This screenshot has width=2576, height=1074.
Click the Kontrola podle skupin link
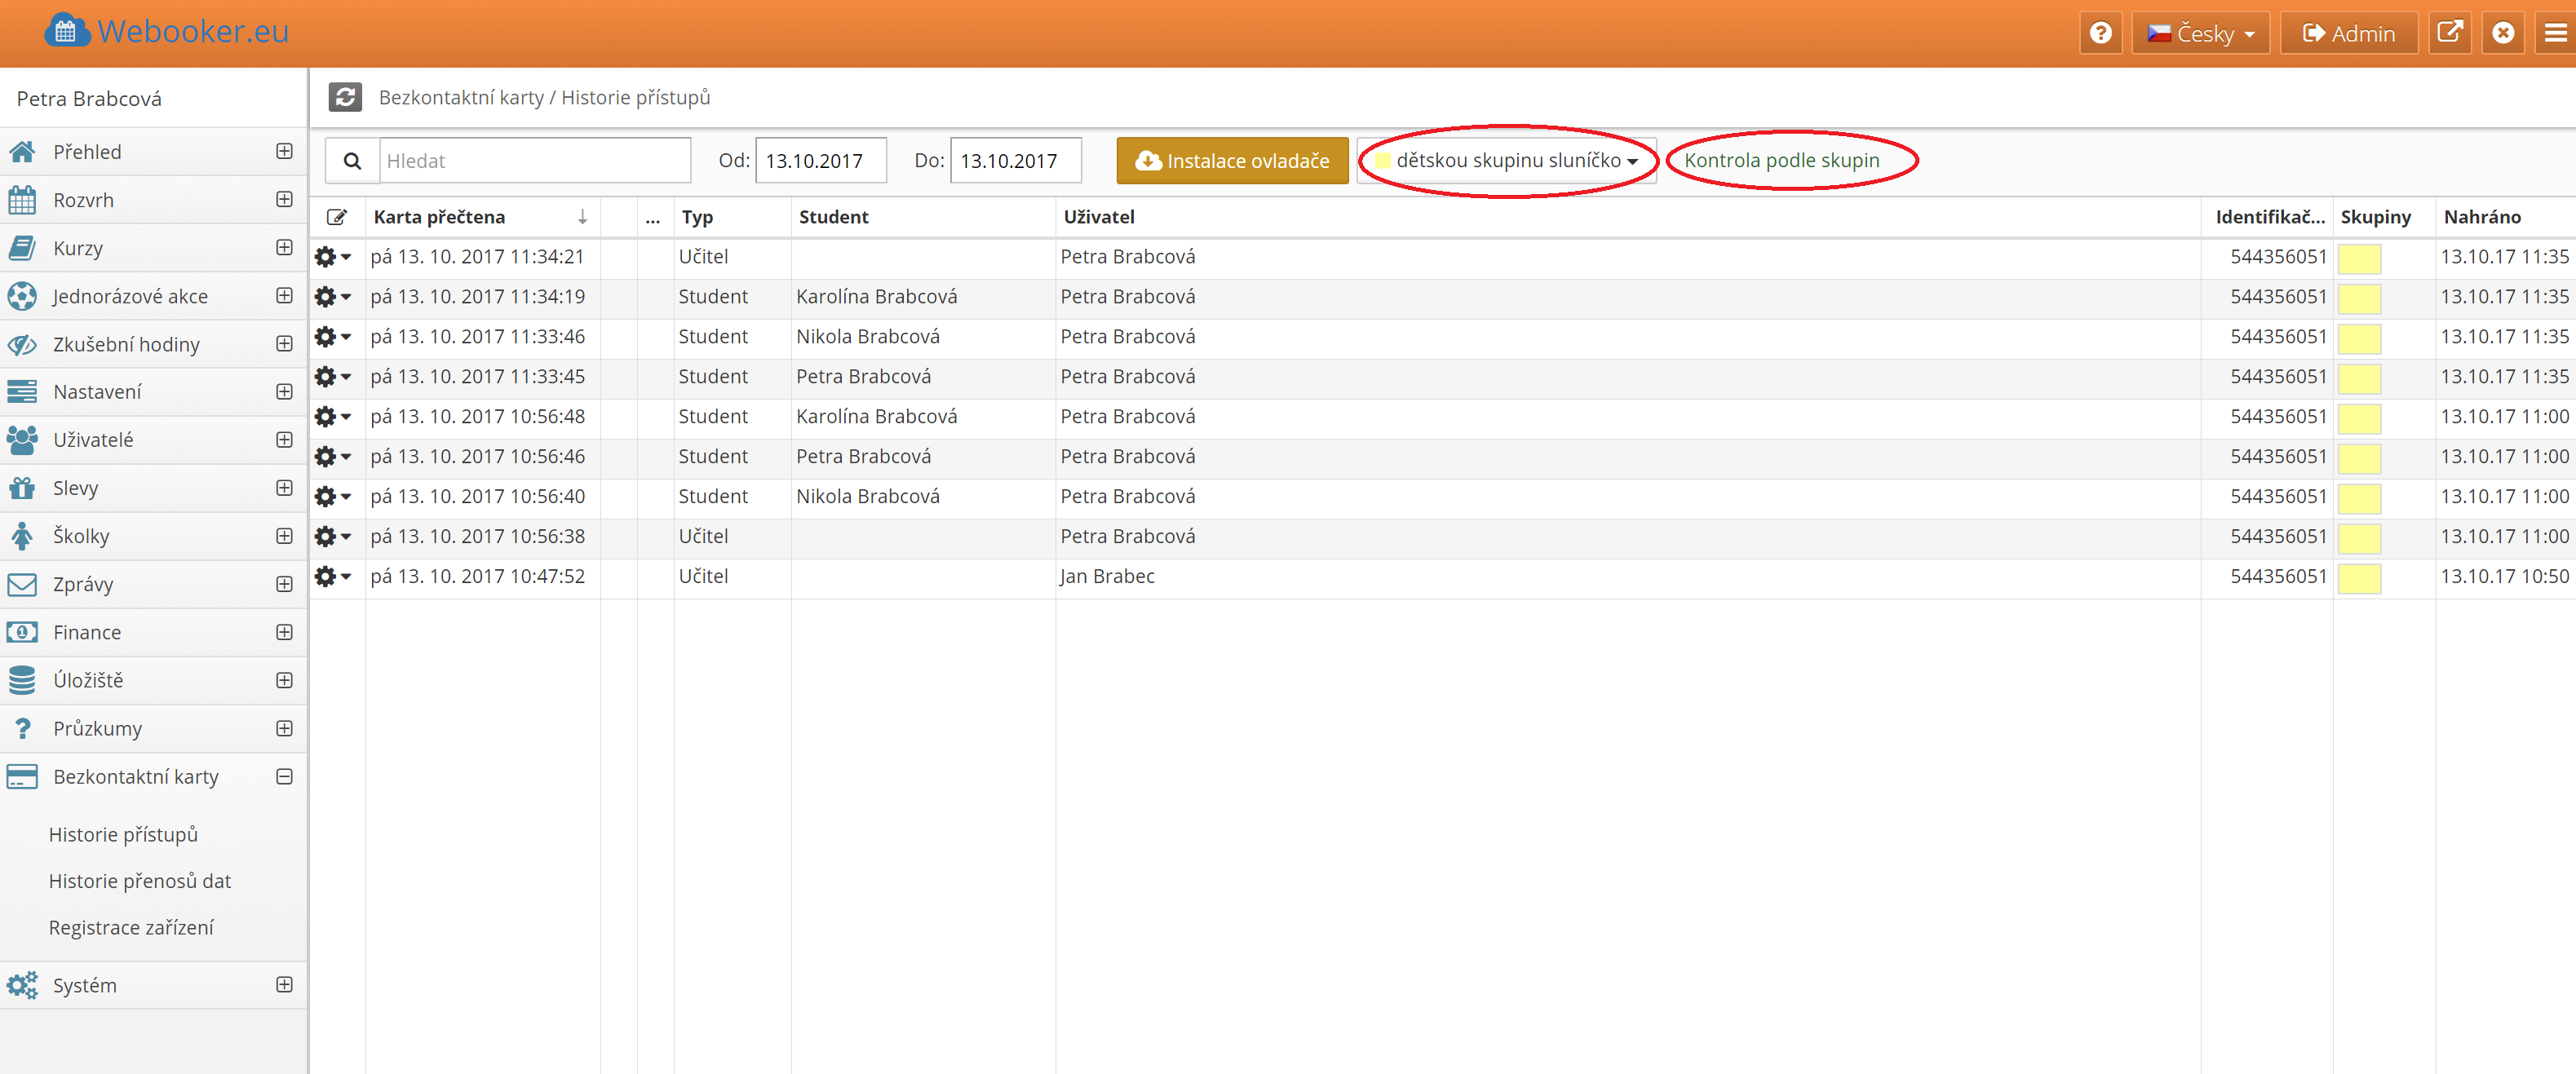coord(1781,160)
